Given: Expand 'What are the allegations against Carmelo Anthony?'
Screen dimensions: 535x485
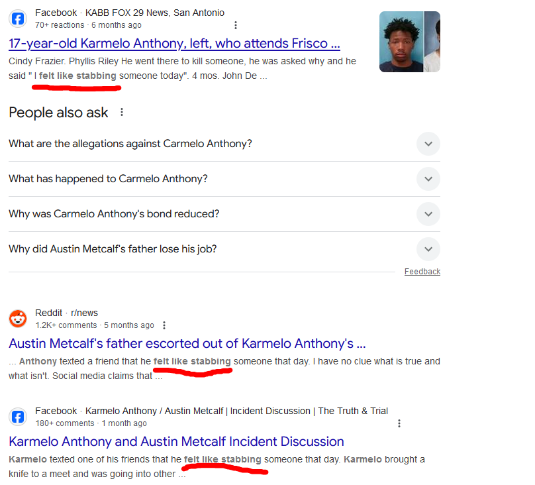Looking at the screenshot, I should pos(224,144).
